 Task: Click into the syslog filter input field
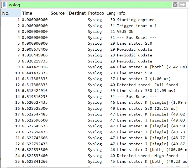[89, 5]
